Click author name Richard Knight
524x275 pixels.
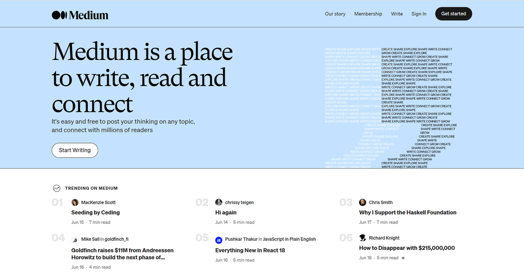coord(384,238)
